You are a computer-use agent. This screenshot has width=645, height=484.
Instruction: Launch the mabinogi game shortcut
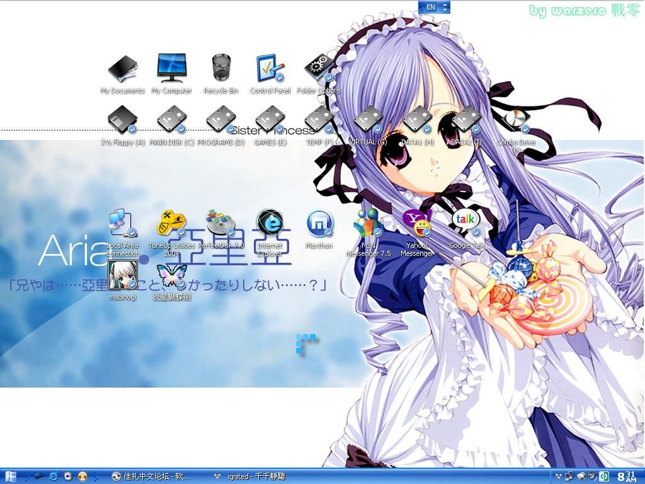point(122,280)
